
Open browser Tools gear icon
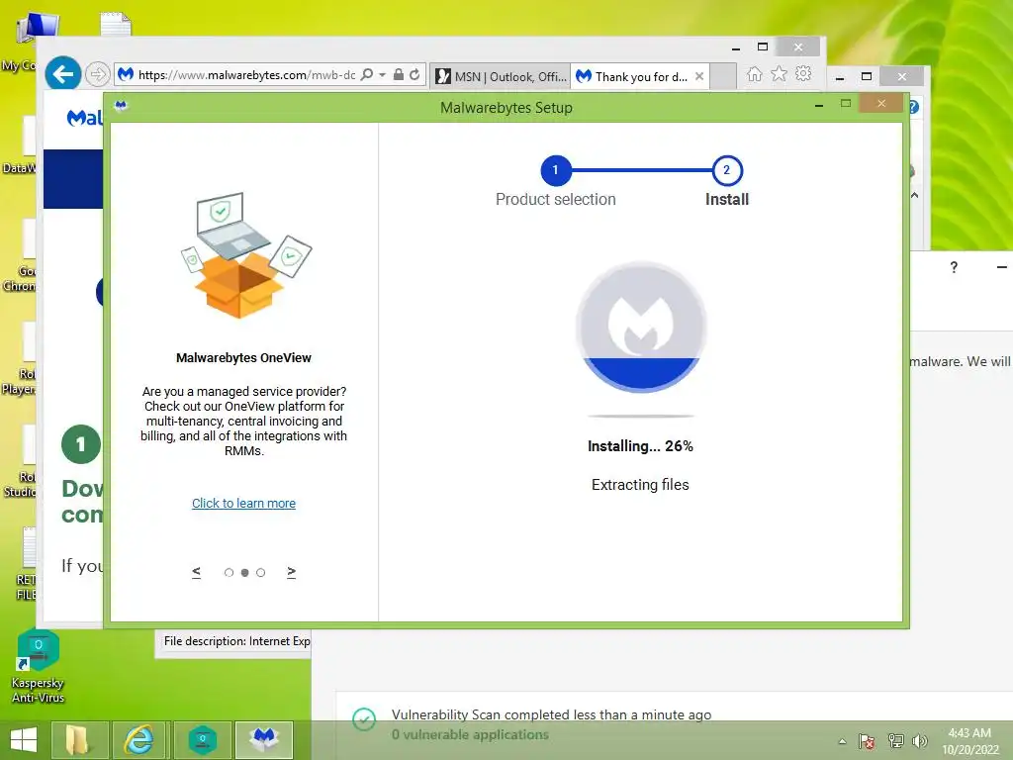pyautogui.click(x=803, y=73)
